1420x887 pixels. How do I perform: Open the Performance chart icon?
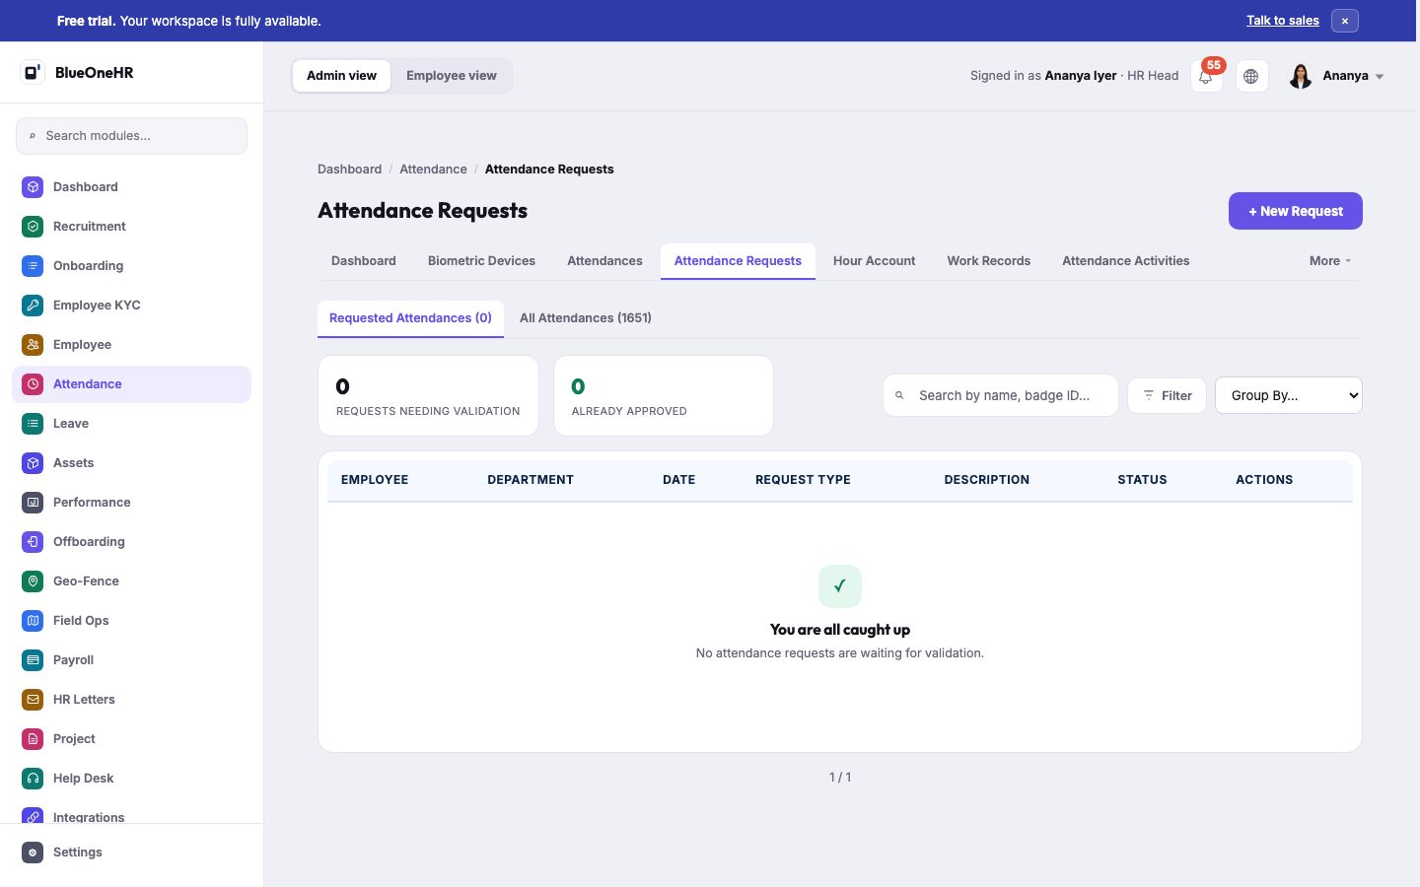[x=33, y=502]
